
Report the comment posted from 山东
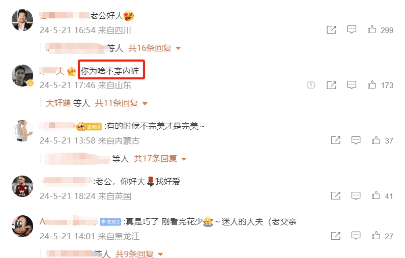click(x=311, y=85)
